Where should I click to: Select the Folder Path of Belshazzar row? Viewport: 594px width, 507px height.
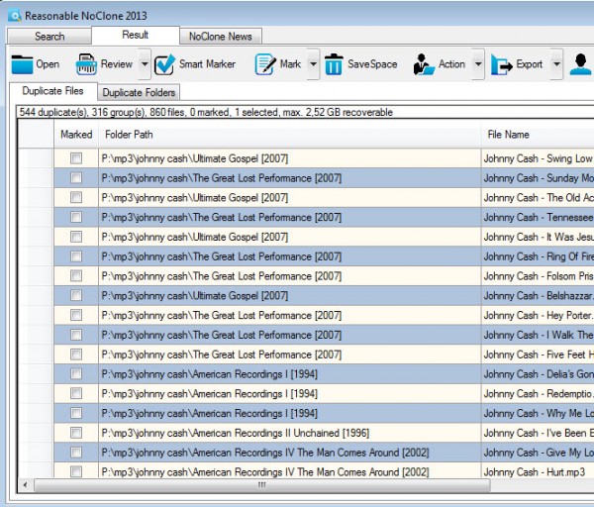click(x=290, y=295)
